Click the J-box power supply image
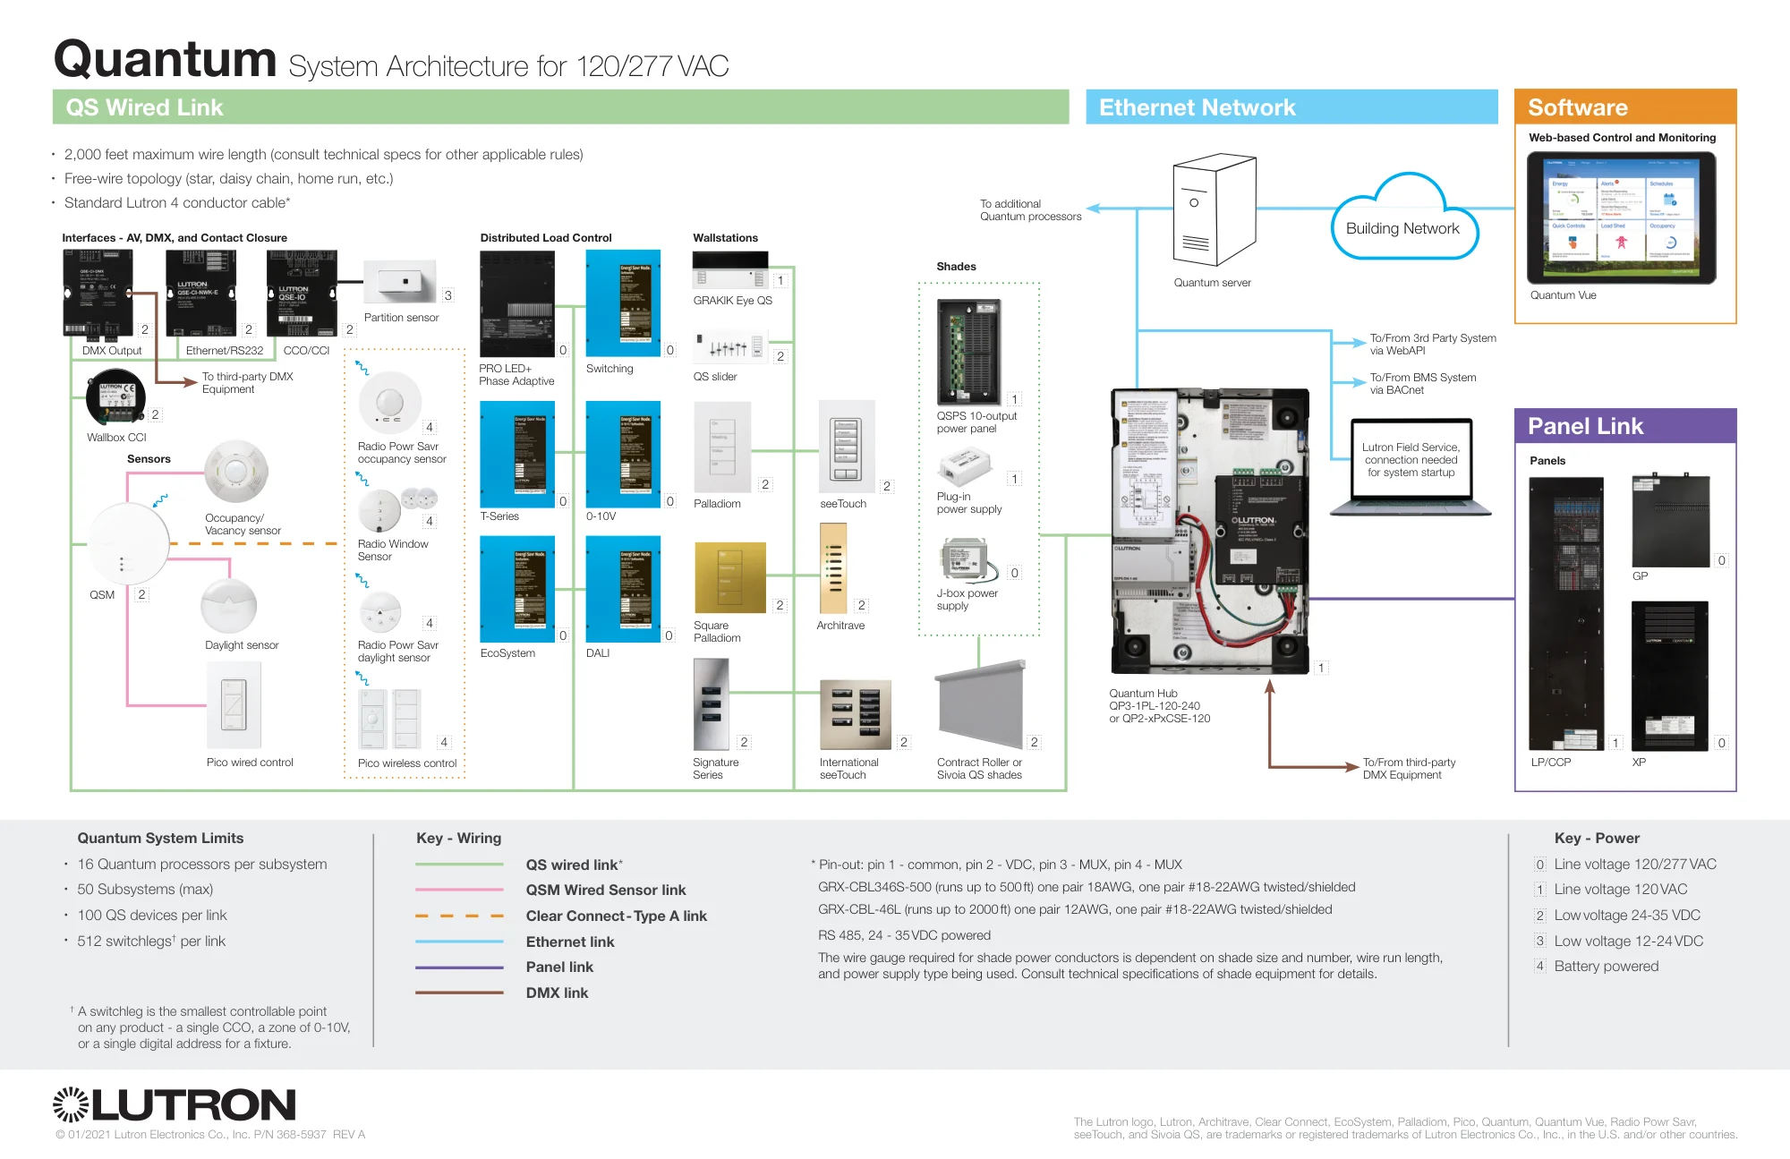This screenshot has height=1159, width=1790. [968, 560]
